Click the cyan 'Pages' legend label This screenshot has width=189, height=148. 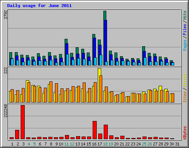click(x=185, y=45)
